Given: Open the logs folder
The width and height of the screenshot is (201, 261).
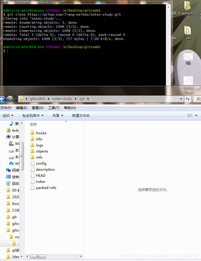Looking at the screenshot, I should [x=37, y=145].
